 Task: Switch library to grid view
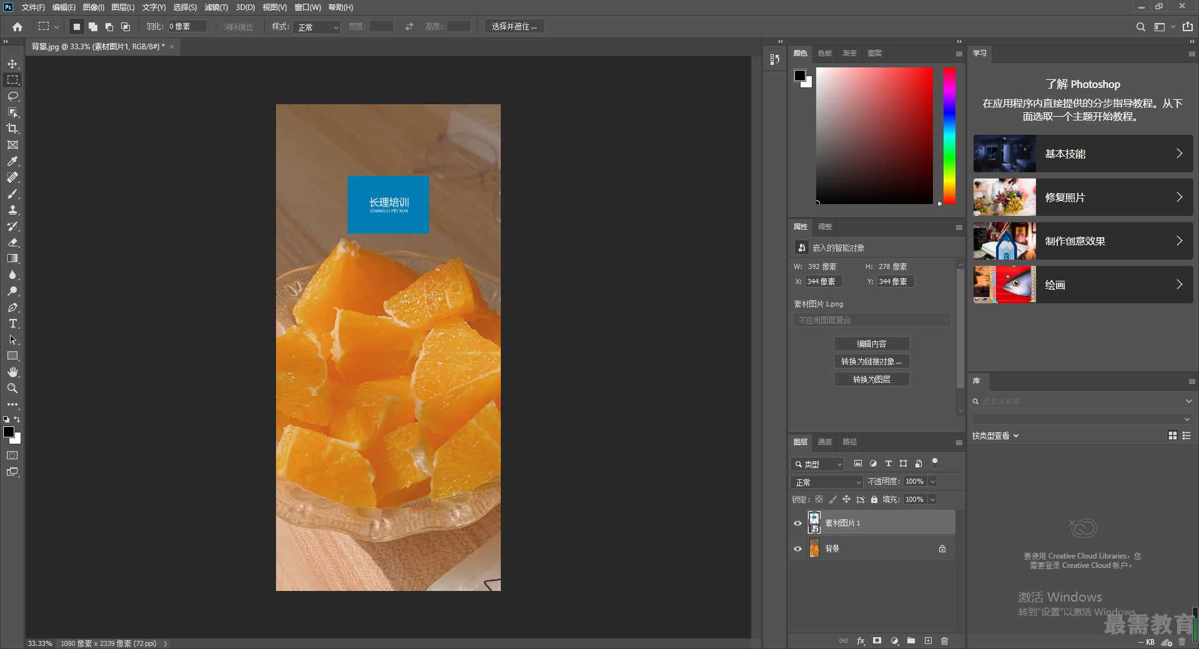click(1172, 436)
